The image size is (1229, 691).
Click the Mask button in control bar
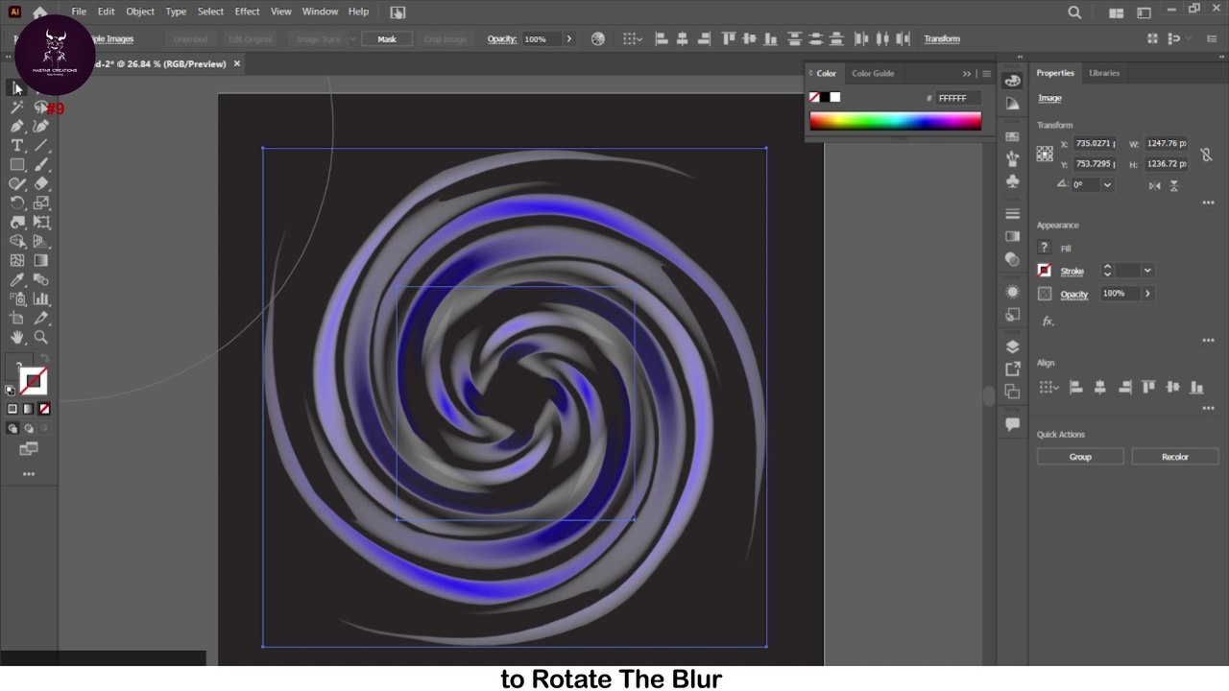coord(387,39)
